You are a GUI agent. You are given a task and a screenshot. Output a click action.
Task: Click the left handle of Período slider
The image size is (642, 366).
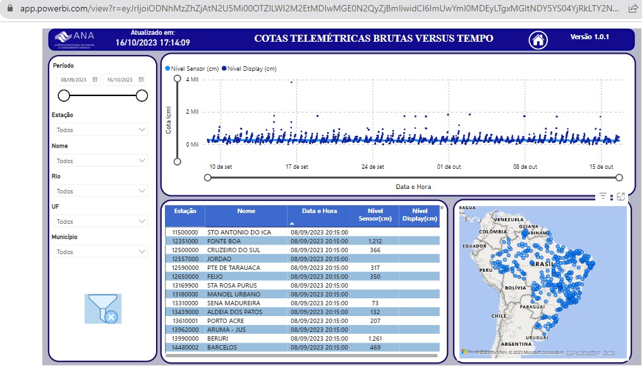pos(64,95)
